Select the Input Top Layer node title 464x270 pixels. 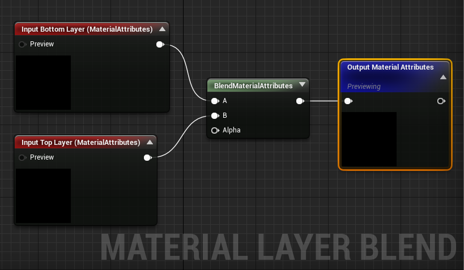(81, 143)
